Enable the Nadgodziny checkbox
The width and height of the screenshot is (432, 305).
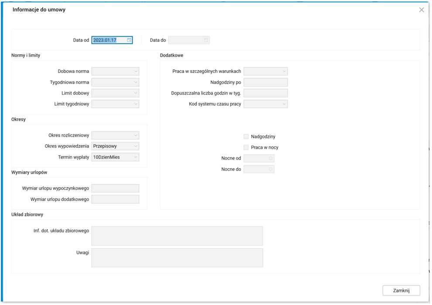coord(246,137)
